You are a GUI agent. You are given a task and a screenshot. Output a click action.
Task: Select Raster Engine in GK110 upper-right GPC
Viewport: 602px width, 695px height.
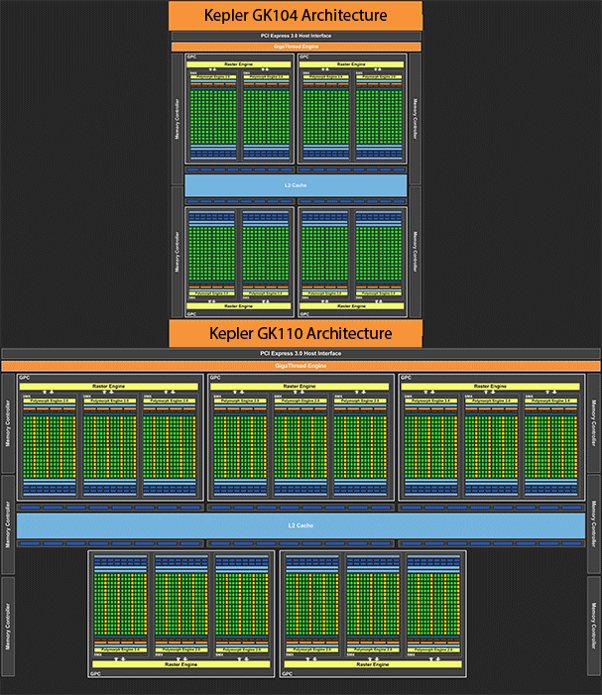point(490,387)
